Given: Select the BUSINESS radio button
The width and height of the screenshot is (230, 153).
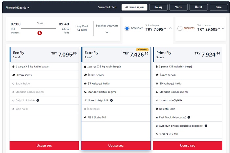Looking at the screenshot, I should click(x=180, y=28).
